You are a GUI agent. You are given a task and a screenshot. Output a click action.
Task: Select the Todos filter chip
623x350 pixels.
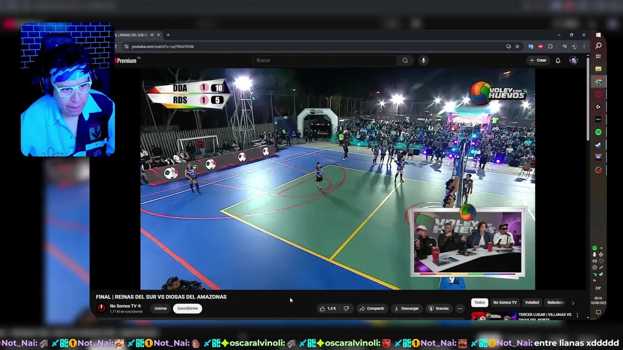tap(480, 302)
